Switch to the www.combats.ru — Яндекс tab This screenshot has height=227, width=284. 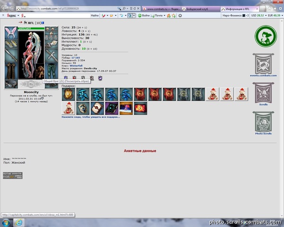coord(161,9)
